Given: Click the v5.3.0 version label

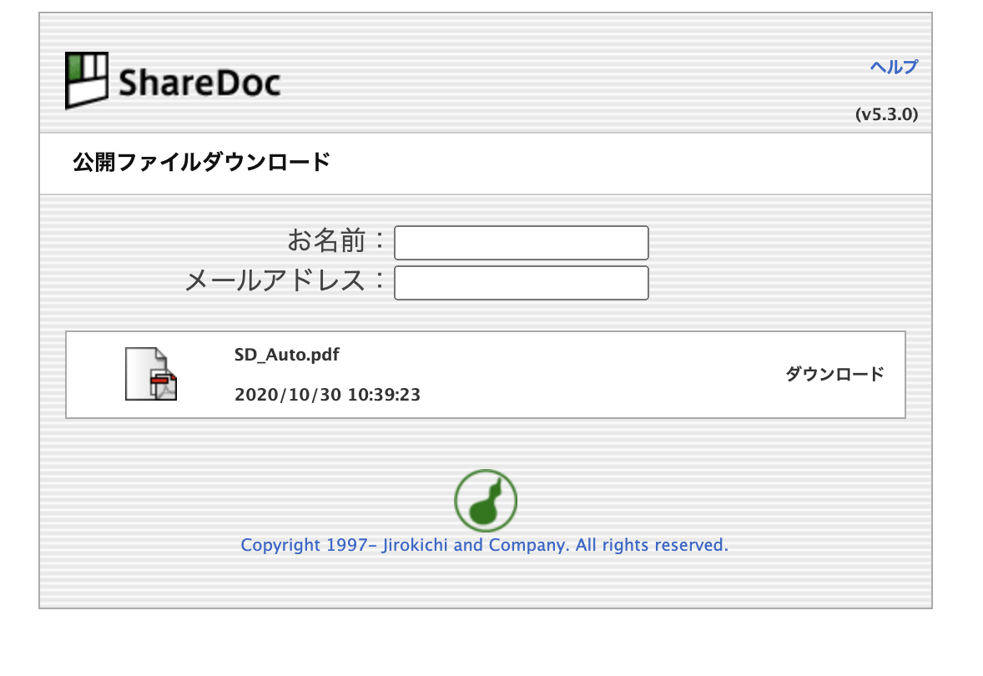Looking at the screenshot, I should pyautogui.click(x=886, y=115).
